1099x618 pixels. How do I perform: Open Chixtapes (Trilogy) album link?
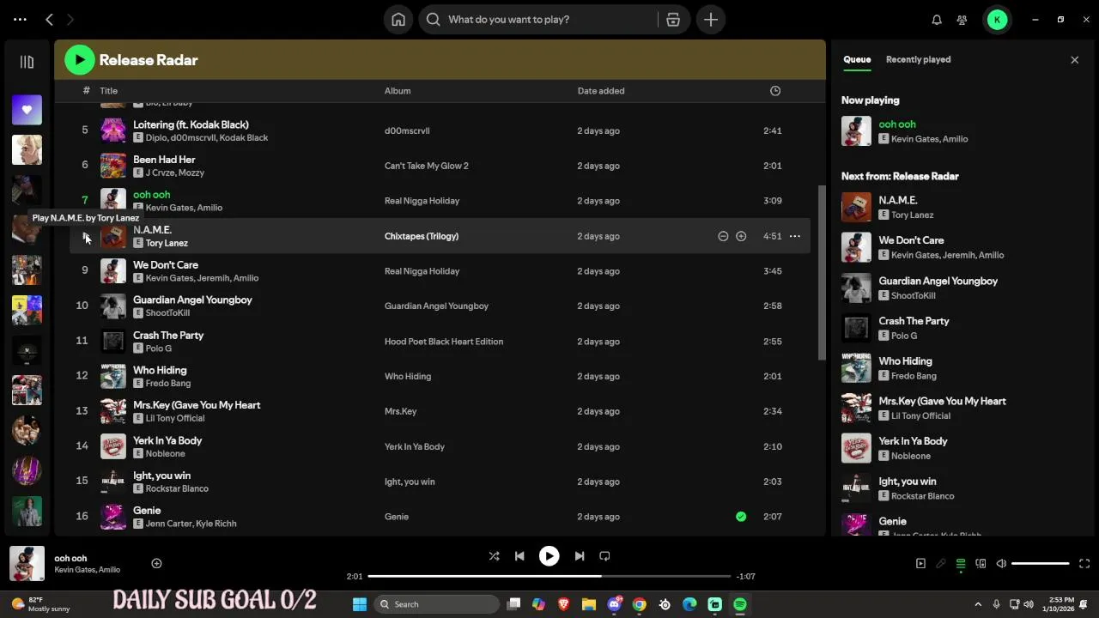coord(422,236)
